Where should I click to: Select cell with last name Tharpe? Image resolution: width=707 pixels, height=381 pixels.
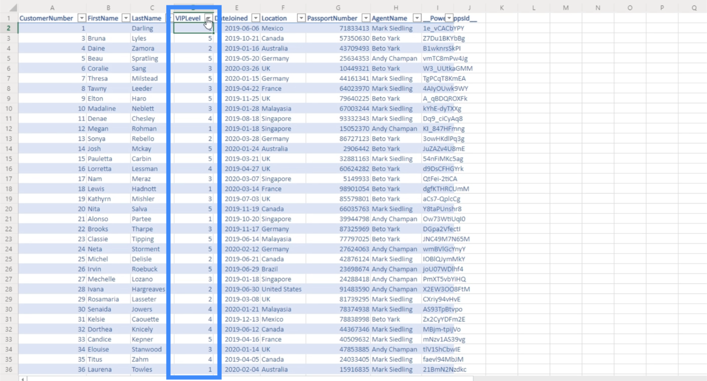coord(151,229)
